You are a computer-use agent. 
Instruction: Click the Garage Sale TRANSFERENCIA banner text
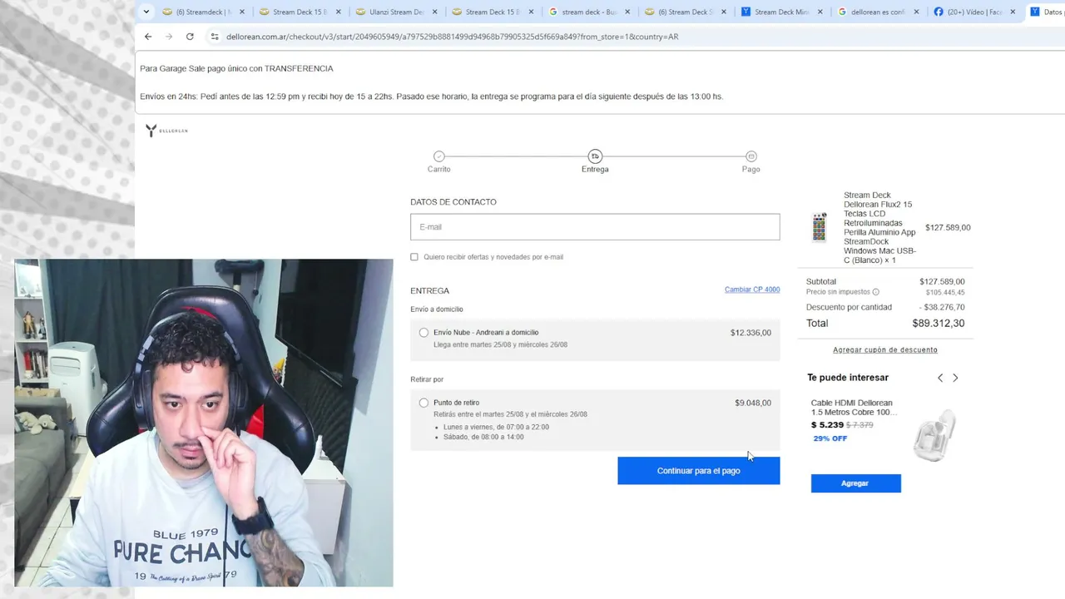(x=236, y=68)
